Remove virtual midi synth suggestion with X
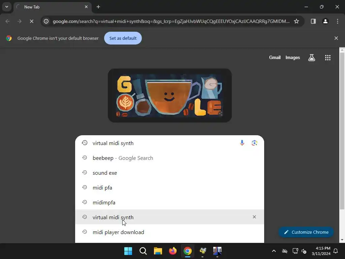Screen dimensions: 345x259 coord(254,217)
